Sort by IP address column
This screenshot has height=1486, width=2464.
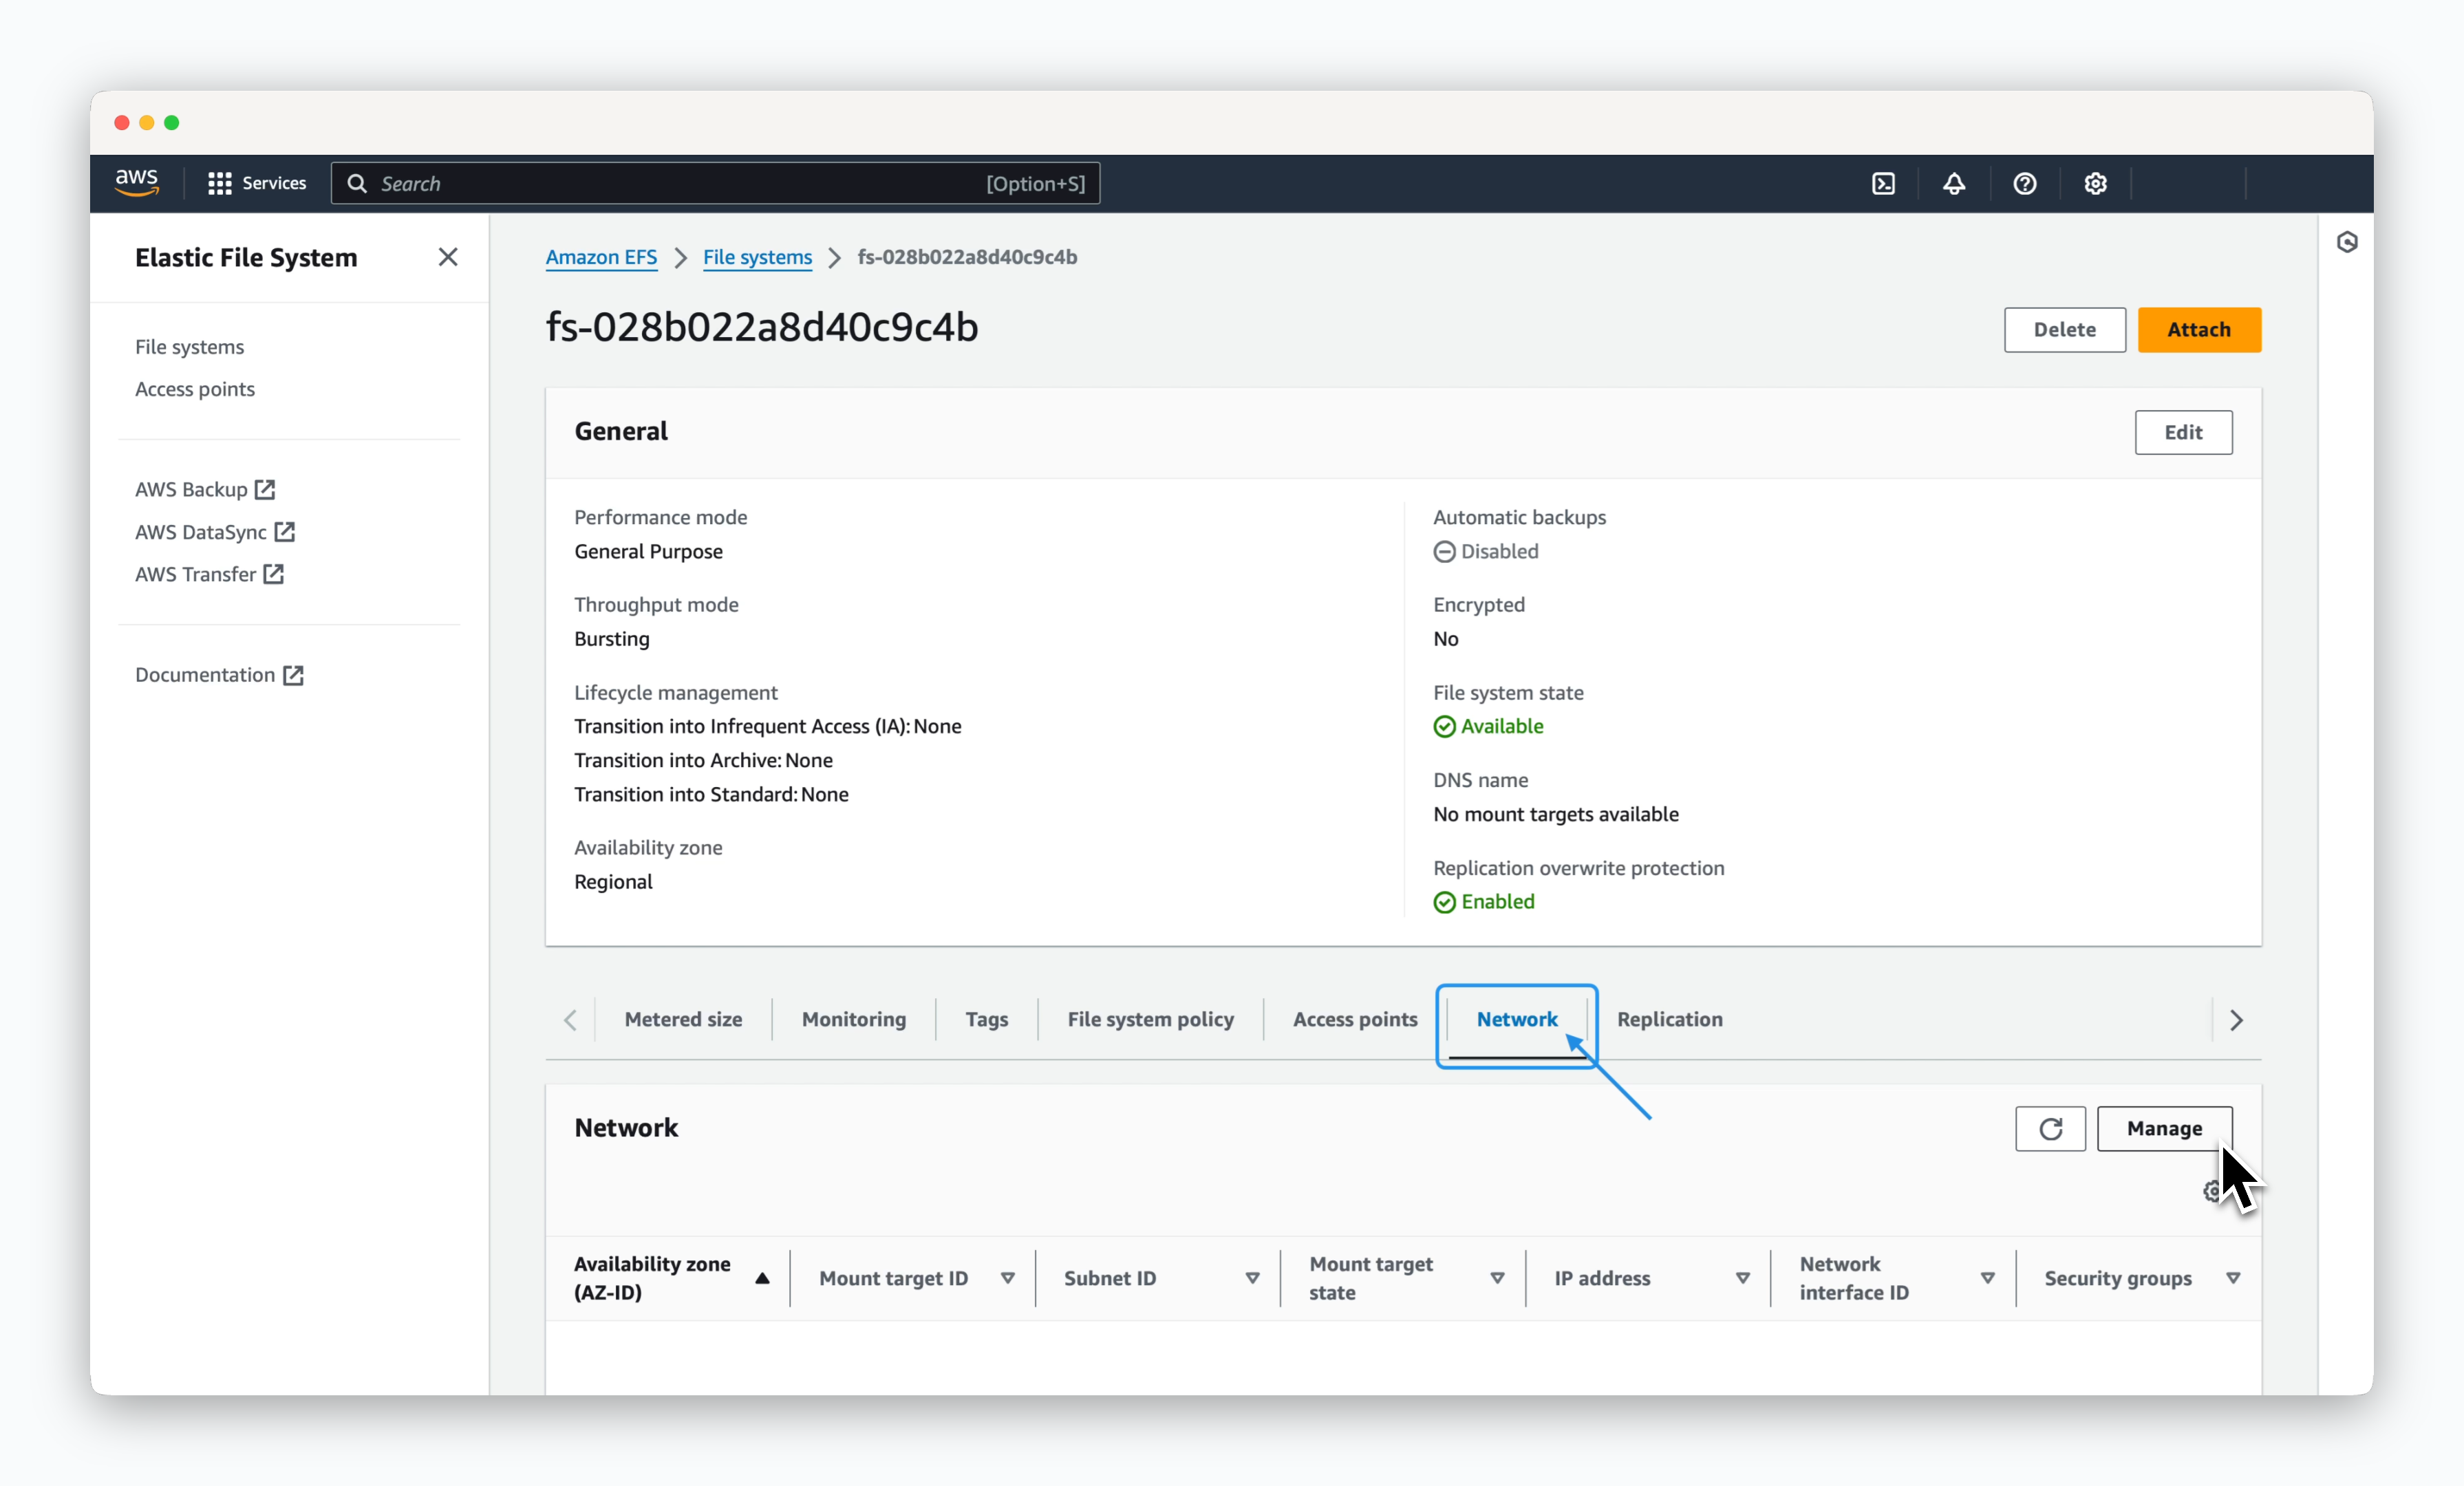click(1742, 1278)
